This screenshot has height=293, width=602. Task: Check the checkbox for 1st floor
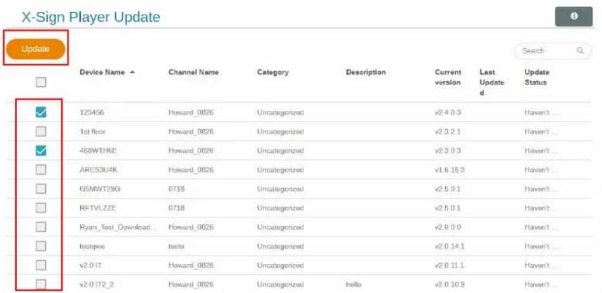[x=40, y=132]
